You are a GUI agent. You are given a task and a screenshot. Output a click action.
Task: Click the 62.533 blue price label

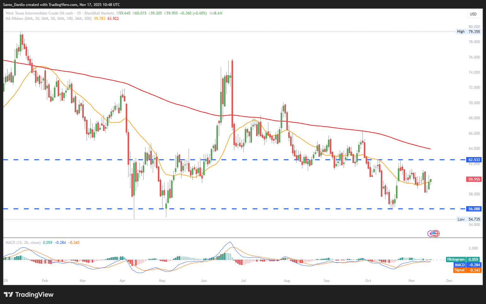coord(474,160)
